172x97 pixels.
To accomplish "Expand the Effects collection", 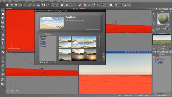I will tap(41, 40).
